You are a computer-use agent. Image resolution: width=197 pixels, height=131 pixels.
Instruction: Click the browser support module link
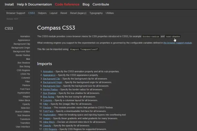pyautogui.click(x=178, y=43)
